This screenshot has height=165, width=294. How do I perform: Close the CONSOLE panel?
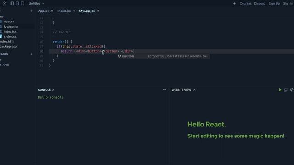pyautogui.click(x=53, y=90)
